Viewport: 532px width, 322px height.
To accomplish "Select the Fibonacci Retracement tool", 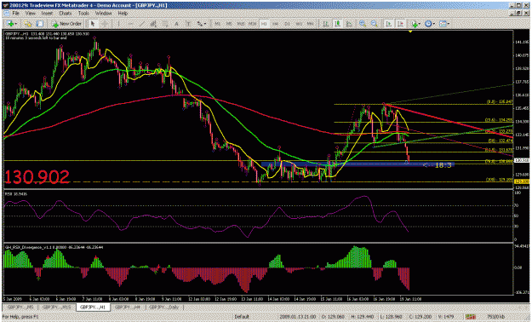I will click(x=165, y=24).
